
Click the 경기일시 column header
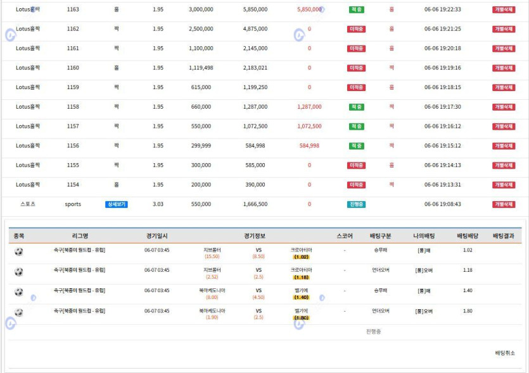pos(156,236)
